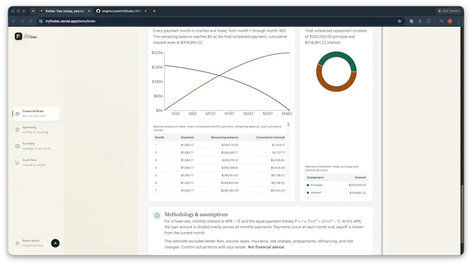Click the balance table scrollbar thumb
Screen dimensions: 472x265
click(x=289, y=124)
